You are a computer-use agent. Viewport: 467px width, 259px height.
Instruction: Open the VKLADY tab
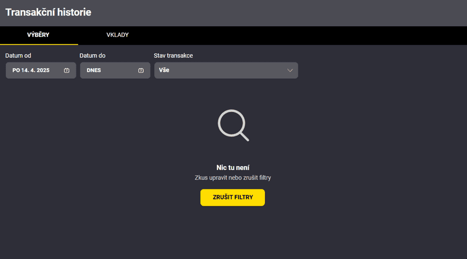click(x=117, y=35)
